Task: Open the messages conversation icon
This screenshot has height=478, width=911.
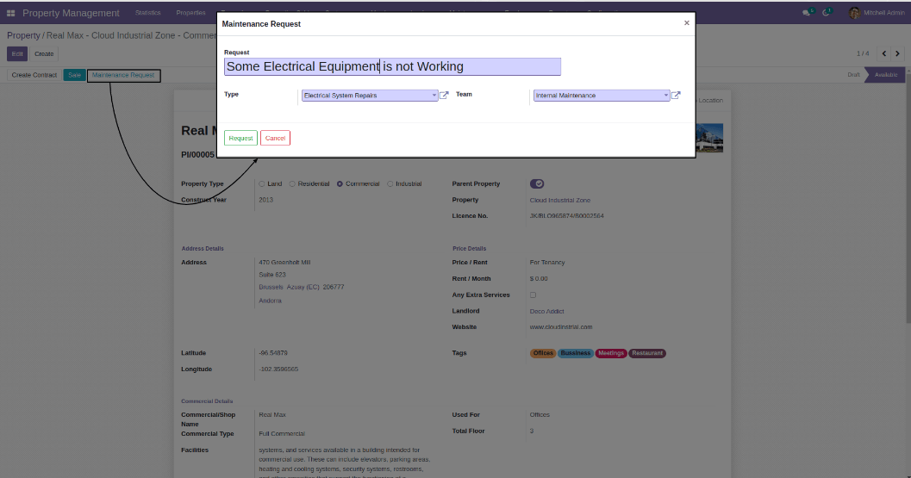Action: click(807, 13)
